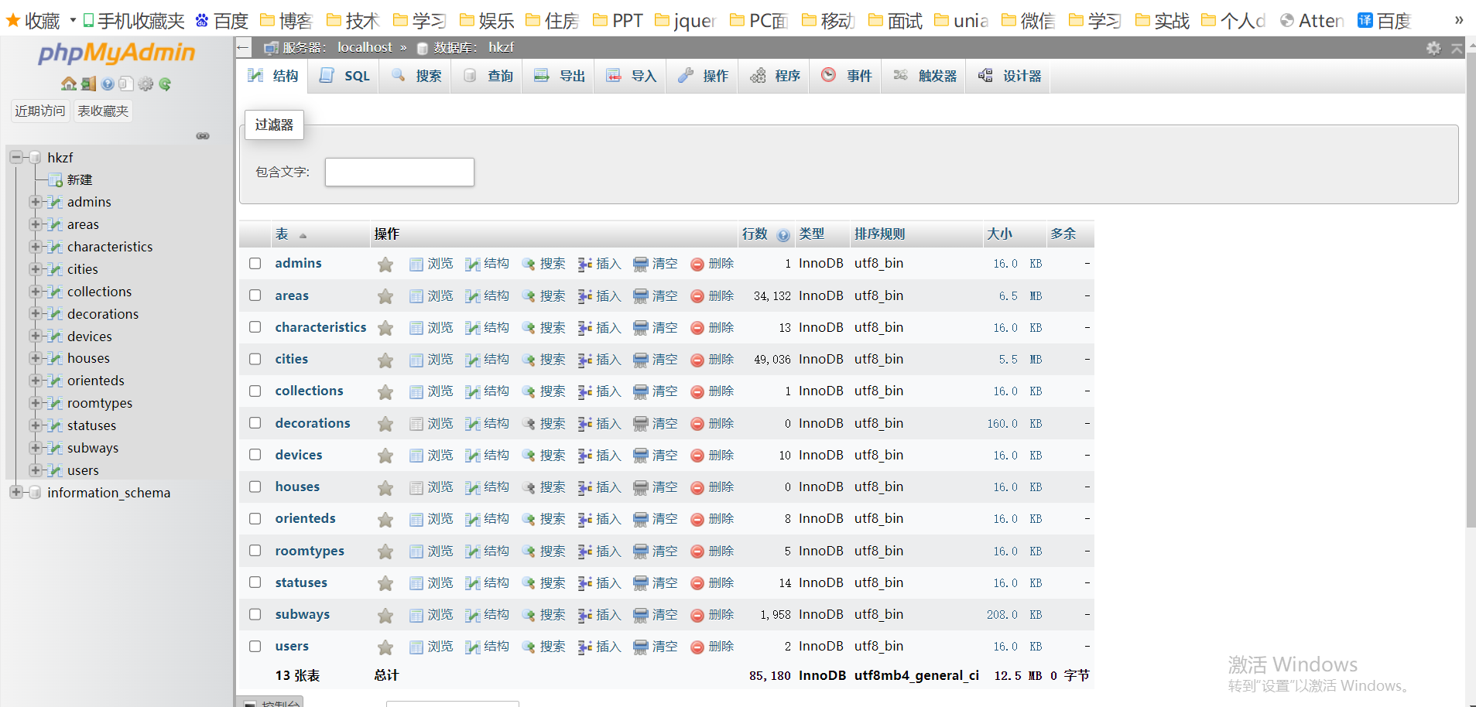Click search icon in collections row
Viewport: 1476px width, 707px height.
pyautogui.click(x=529, y=391)
